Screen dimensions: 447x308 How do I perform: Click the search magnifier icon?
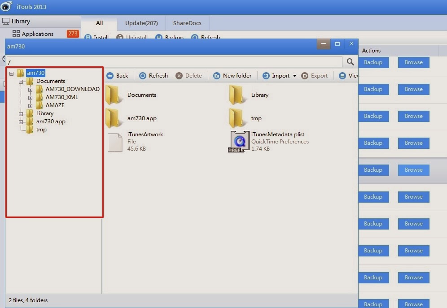pyautogui.click(x=351, y=62)
